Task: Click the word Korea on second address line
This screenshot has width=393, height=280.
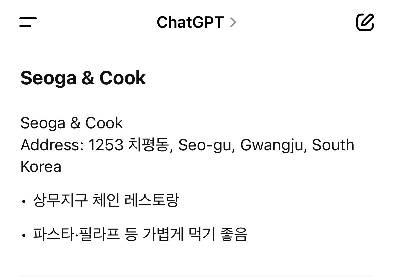Action: point(41,167)
